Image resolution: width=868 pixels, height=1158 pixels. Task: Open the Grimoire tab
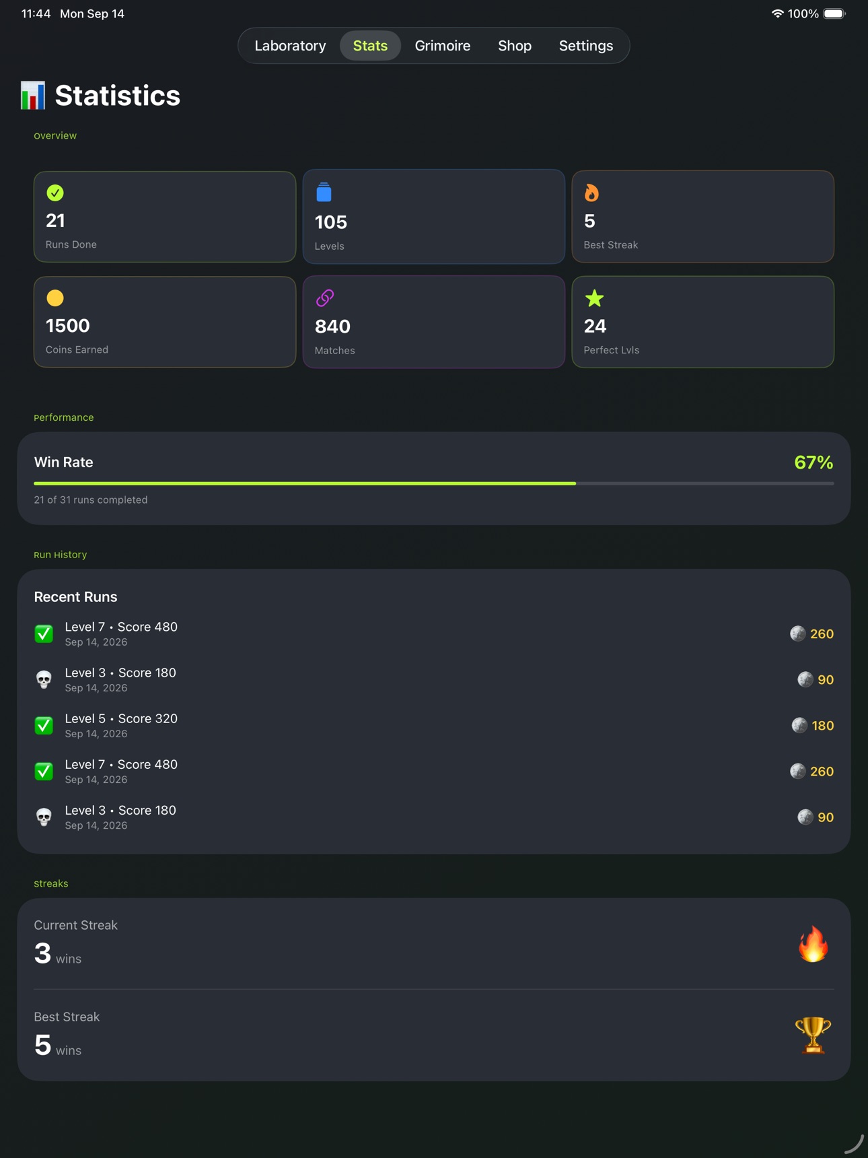click(442, 46)
